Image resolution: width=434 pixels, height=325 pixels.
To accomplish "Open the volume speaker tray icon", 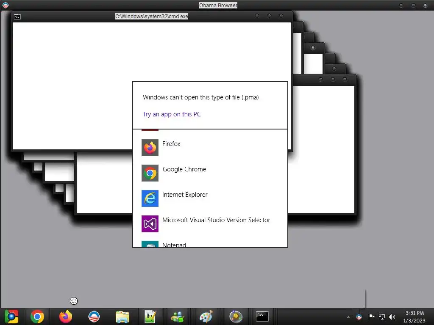I will pos(392,317).
